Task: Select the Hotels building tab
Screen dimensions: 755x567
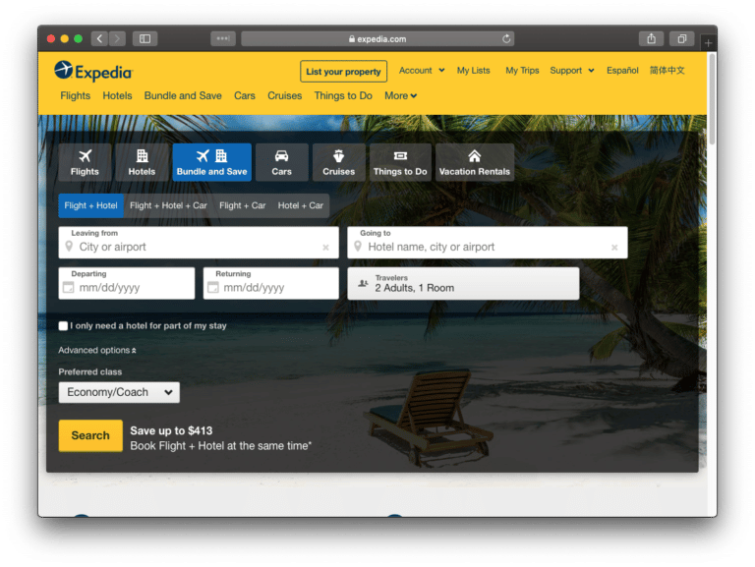Action: point(142,162)
